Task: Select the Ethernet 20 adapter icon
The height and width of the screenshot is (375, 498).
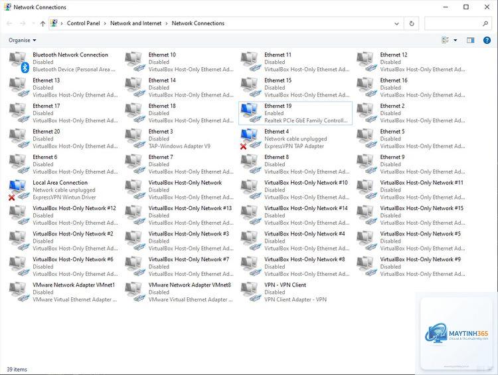Action: (19, 139)
